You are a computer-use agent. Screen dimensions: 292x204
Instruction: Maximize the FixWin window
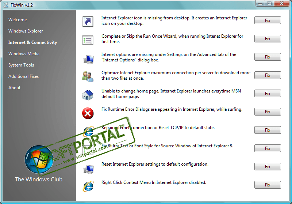pos(269,4)
